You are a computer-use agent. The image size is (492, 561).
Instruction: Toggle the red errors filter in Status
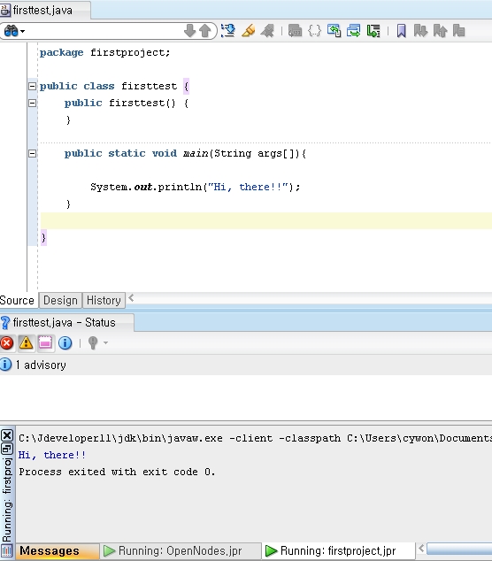tap(7, 343)
